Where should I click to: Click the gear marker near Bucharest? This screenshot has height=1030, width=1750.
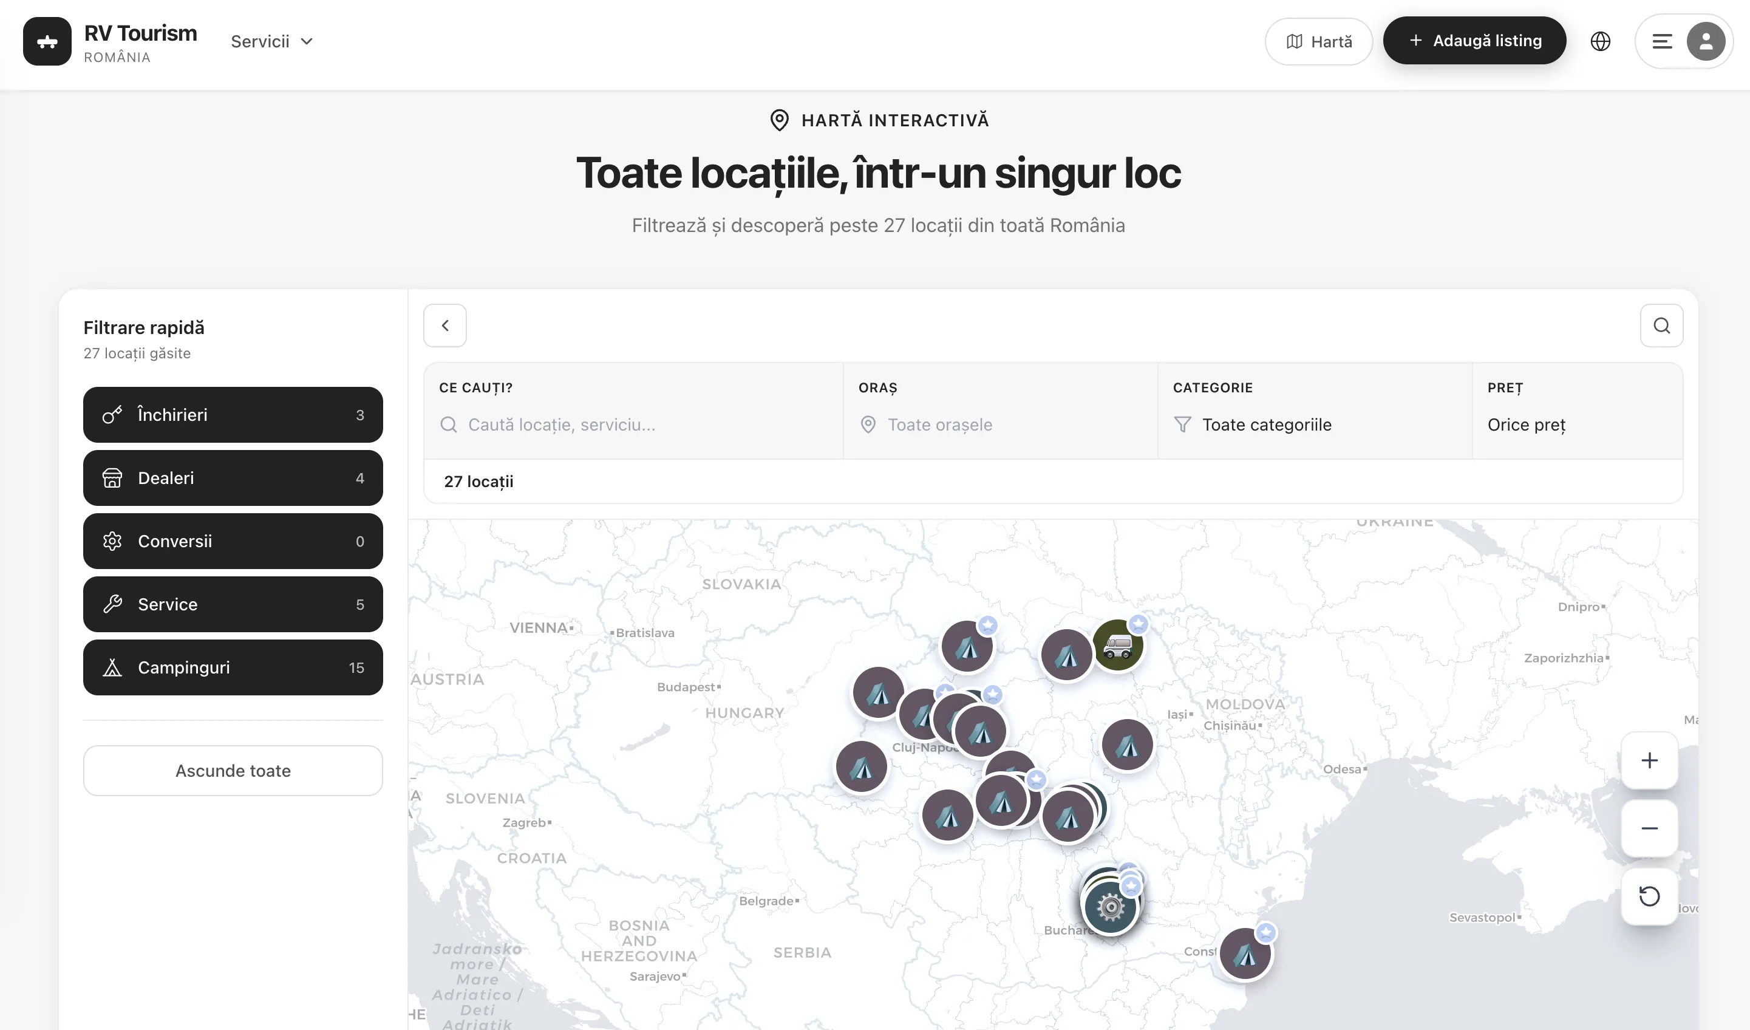tap(1110, 909)
